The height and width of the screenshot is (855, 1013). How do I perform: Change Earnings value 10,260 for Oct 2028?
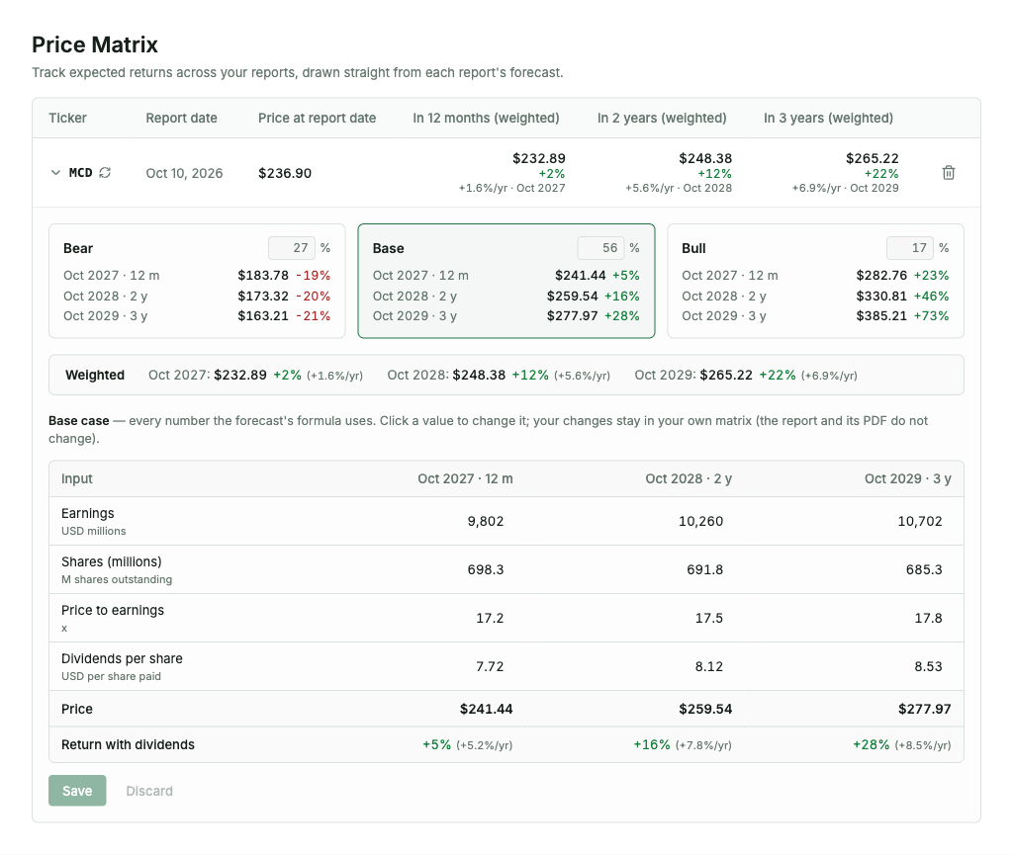[x=701, y=521]
